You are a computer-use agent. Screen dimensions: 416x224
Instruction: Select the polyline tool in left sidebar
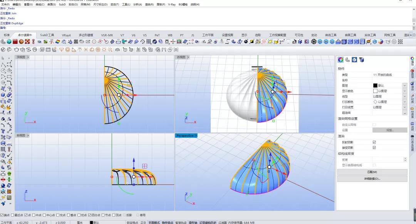click(x=3, y=64)
